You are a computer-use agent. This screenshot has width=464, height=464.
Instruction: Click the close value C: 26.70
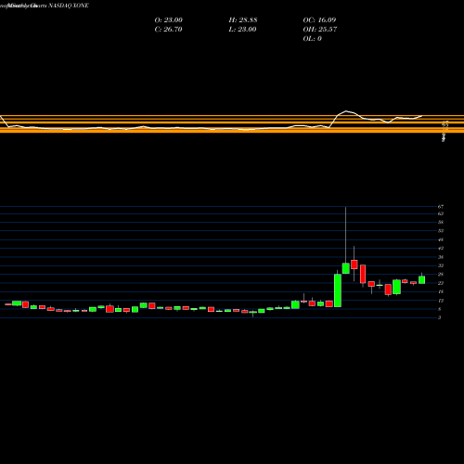168,30
